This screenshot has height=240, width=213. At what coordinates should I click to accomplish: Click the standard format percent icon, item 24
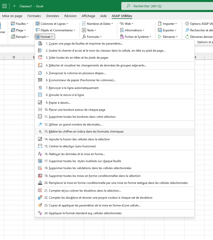point(40,213)
